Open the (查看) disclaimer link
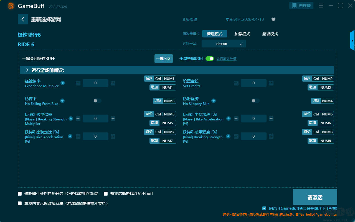Viewport: 355px width, 222px height. pos(332,208)
